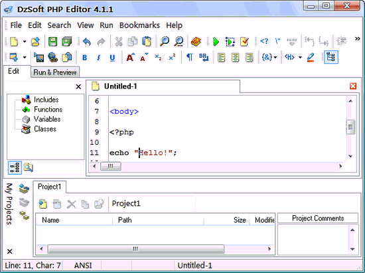Image resolution: width=365 pixels, height=273 pixels.
Task: Click editor horizontal scrollbar thumb
Action: (111, 166)
